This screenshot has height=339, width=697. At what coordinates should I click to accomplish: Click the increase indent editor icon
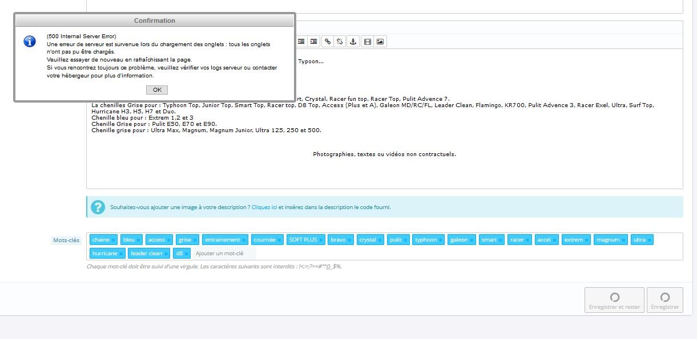[313, 42]
